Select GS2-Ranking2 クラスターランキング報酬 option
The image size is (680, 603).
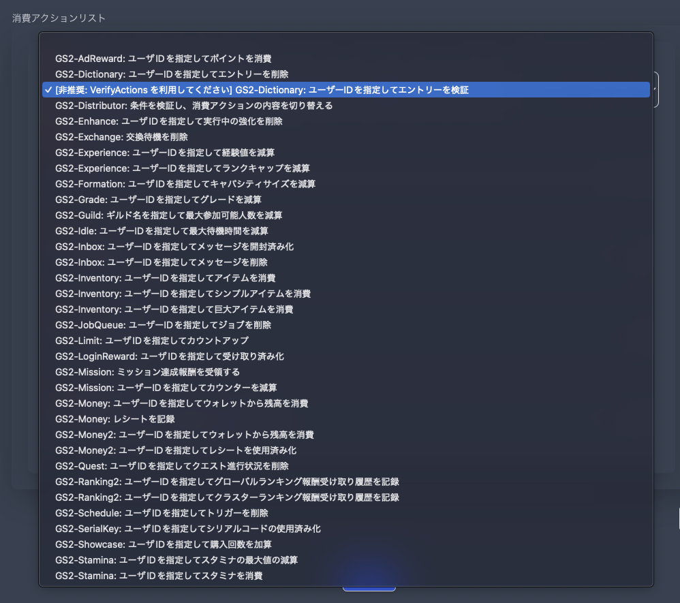pyautogui.click(x=345, y=497)
